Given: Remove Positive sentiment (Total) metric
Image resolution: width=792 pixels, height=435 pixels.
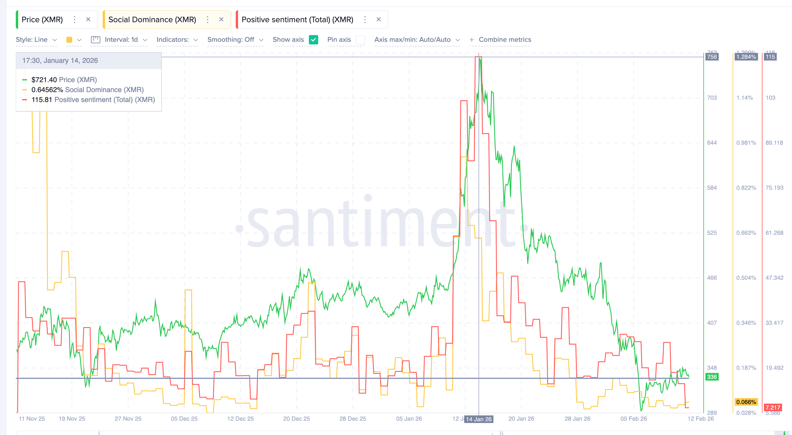Looking at the screenshot, I should click(378, 19).
